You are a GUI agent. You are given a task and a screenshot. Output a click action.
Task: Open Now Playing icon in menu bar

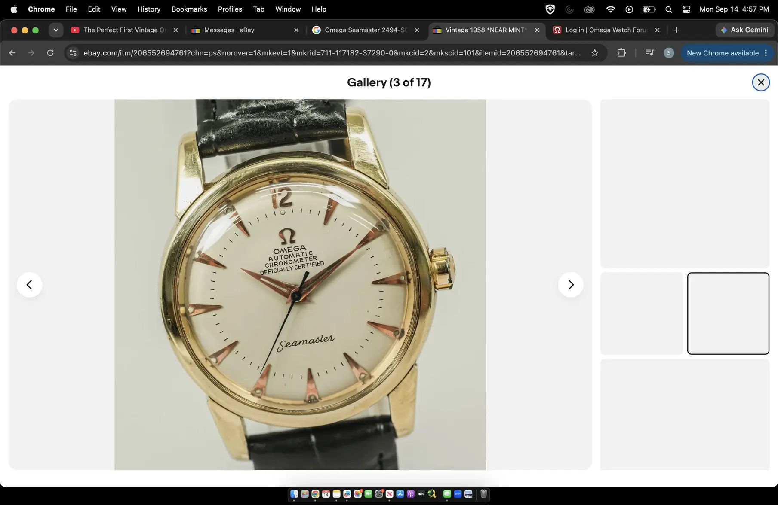629,9
